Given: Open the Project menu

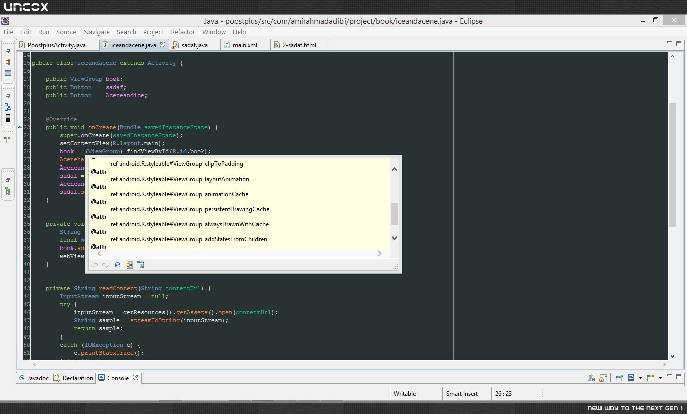Looking at the screenshot, I should point(153,32).
